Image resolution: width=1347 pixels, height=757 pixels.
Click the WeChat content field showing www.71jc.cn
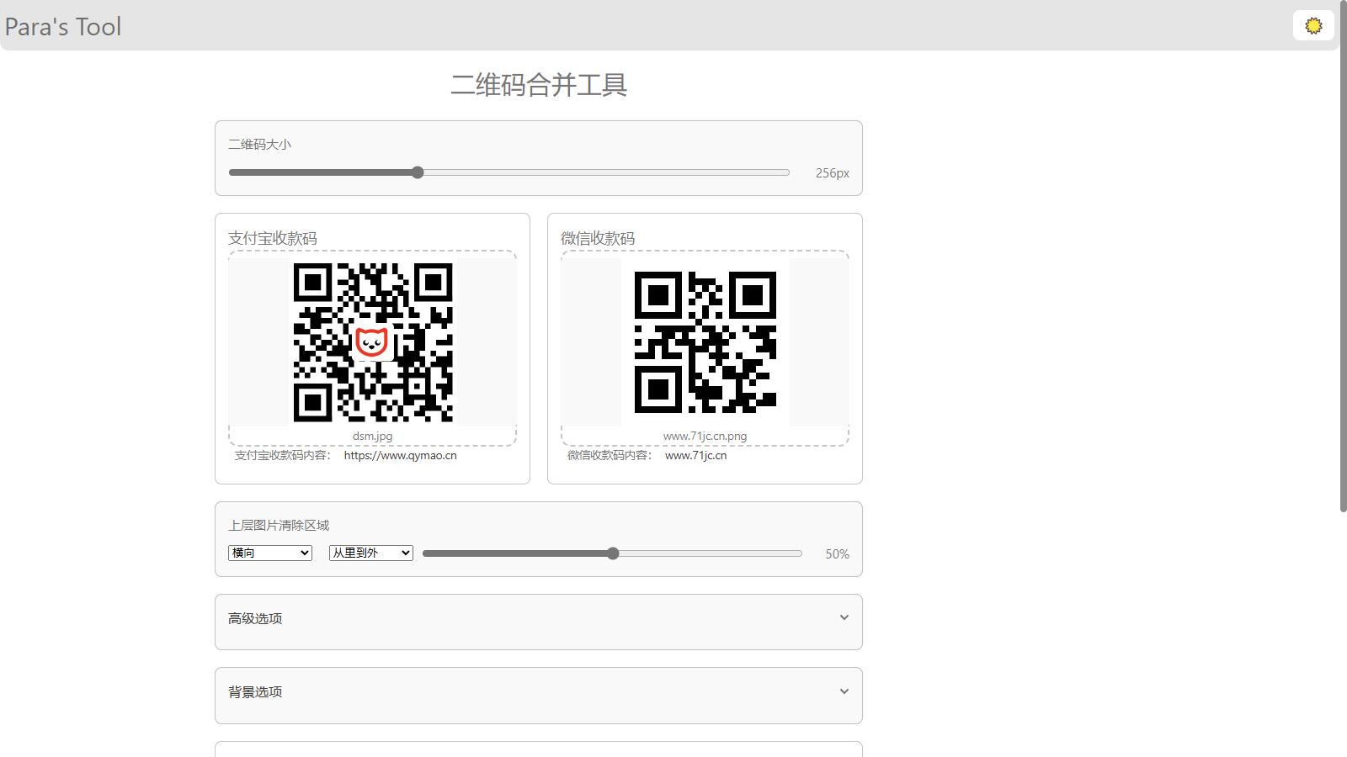pos(695,455)
